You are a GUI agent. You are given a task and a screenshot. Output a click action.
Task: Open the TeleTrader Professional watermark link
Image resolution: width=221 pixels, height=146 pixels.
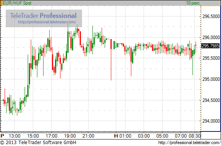(44, 18)
